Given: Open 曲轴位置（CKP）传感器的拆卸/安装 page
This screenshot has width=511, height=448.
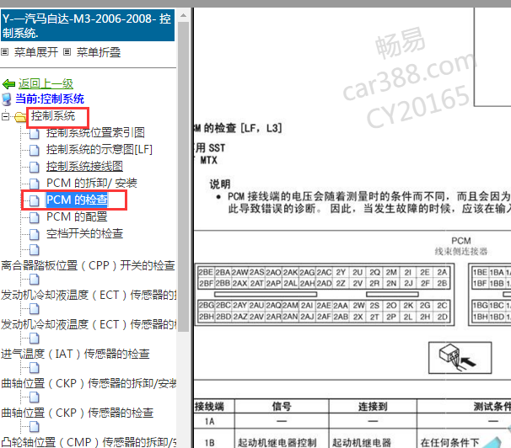Looking at the screenshot, I should coord(89,384).
